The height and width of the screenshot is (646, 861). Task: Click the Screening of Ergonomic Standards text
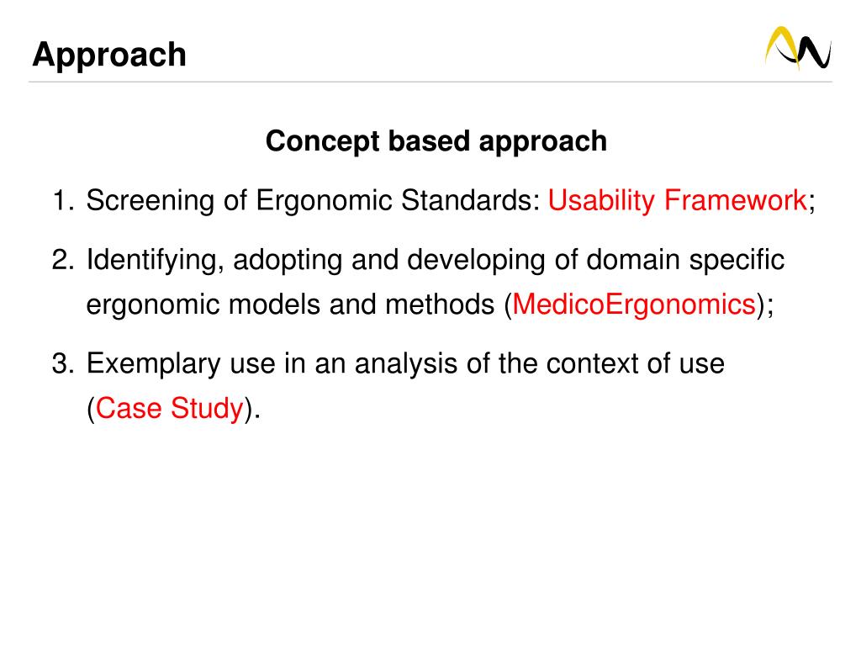(314, 200)
